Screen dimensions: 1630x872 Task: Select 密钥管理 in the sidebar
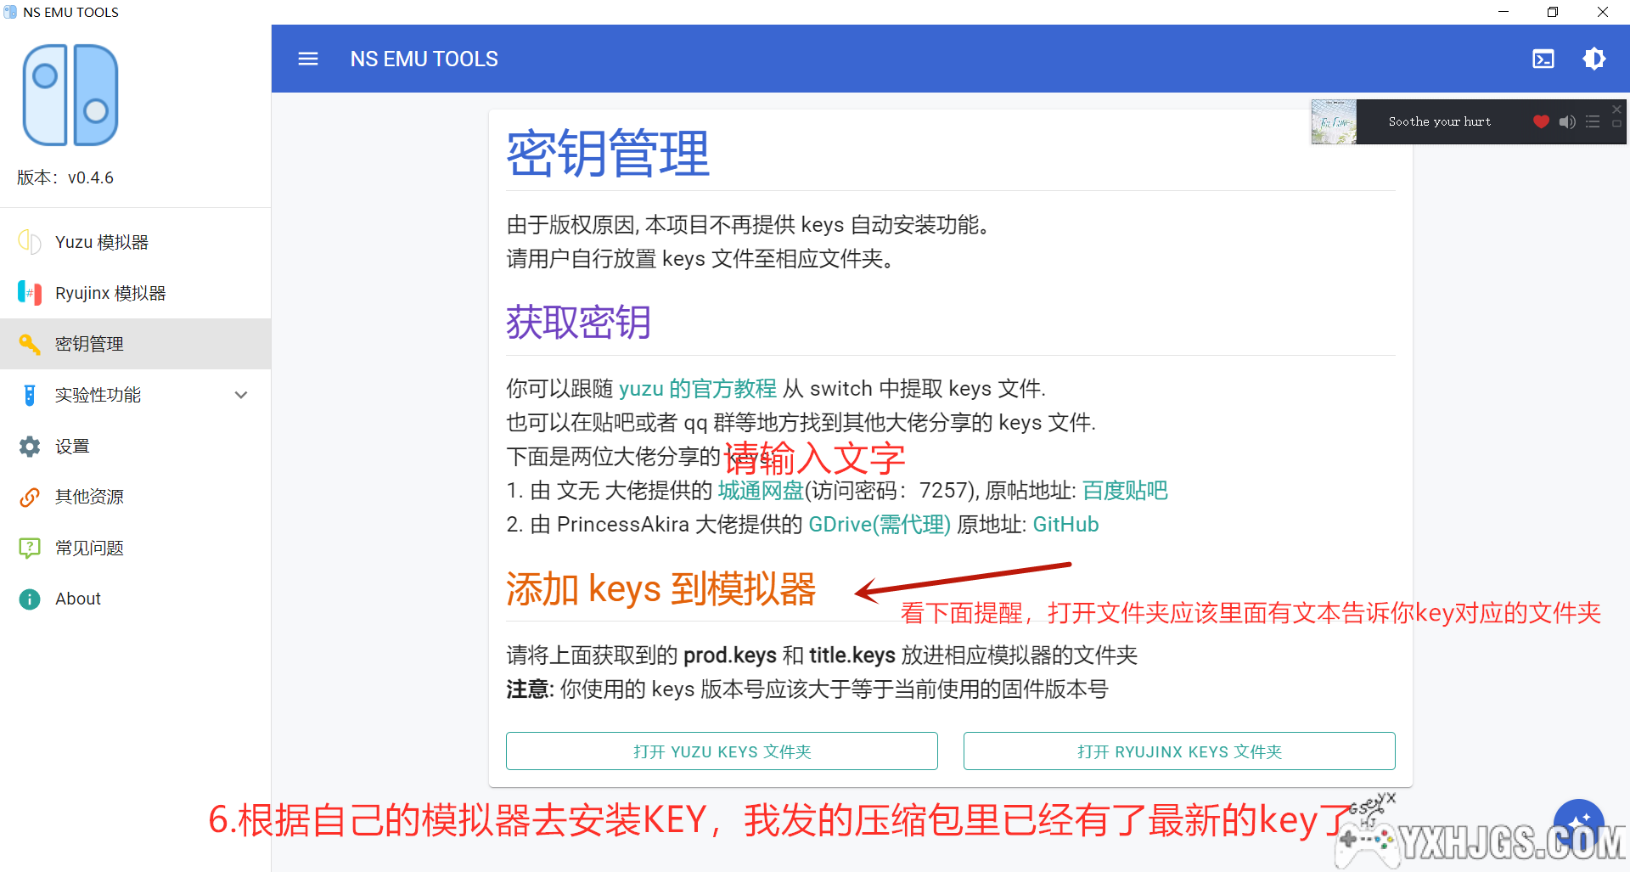point(89,344)
